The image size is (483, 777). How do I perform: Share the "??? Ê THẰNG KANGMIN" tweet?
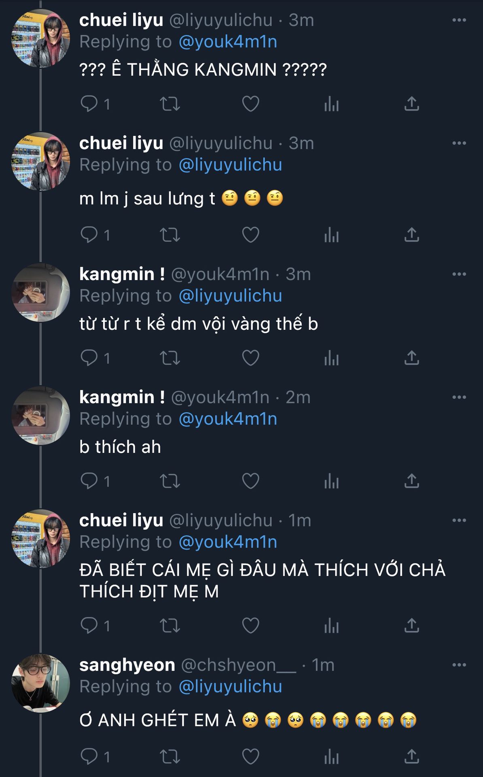click(411, 104)
